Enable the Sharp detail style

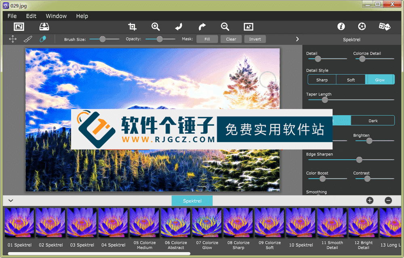pos(322,80)
